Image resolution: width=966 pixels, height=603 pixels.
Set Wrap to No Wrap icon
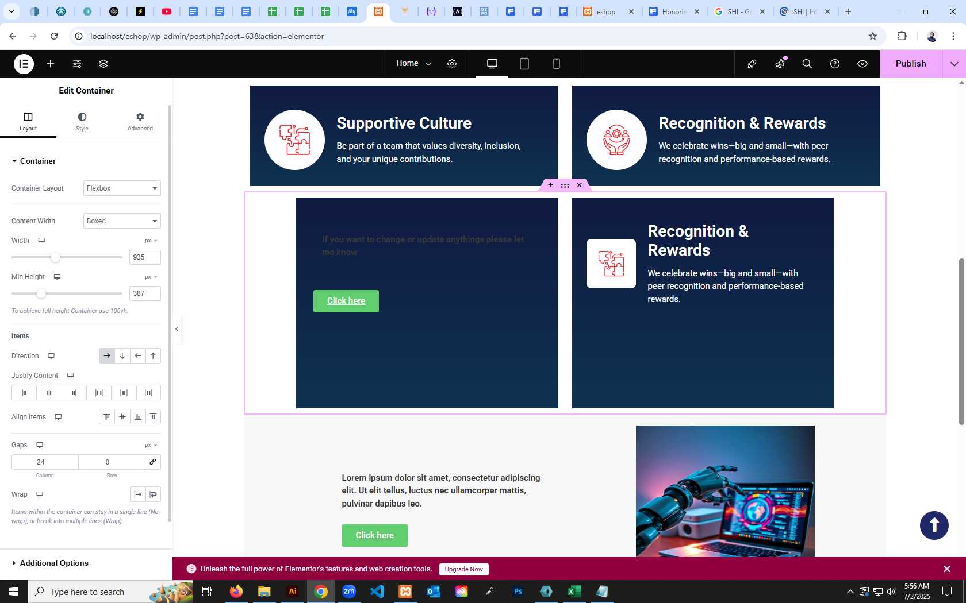coord(138,494)
